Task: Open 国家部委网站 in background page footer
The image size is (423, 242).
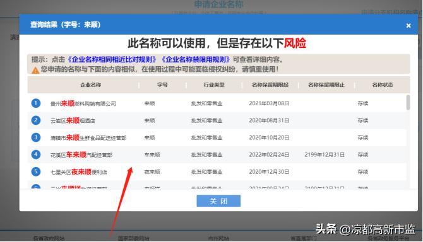Action: point(133,238)
